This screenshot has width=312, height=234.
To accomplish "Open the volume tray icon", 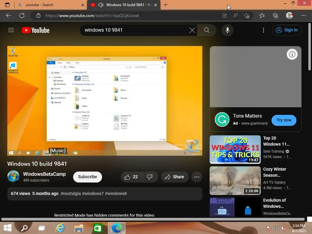I will coord(283,228).
